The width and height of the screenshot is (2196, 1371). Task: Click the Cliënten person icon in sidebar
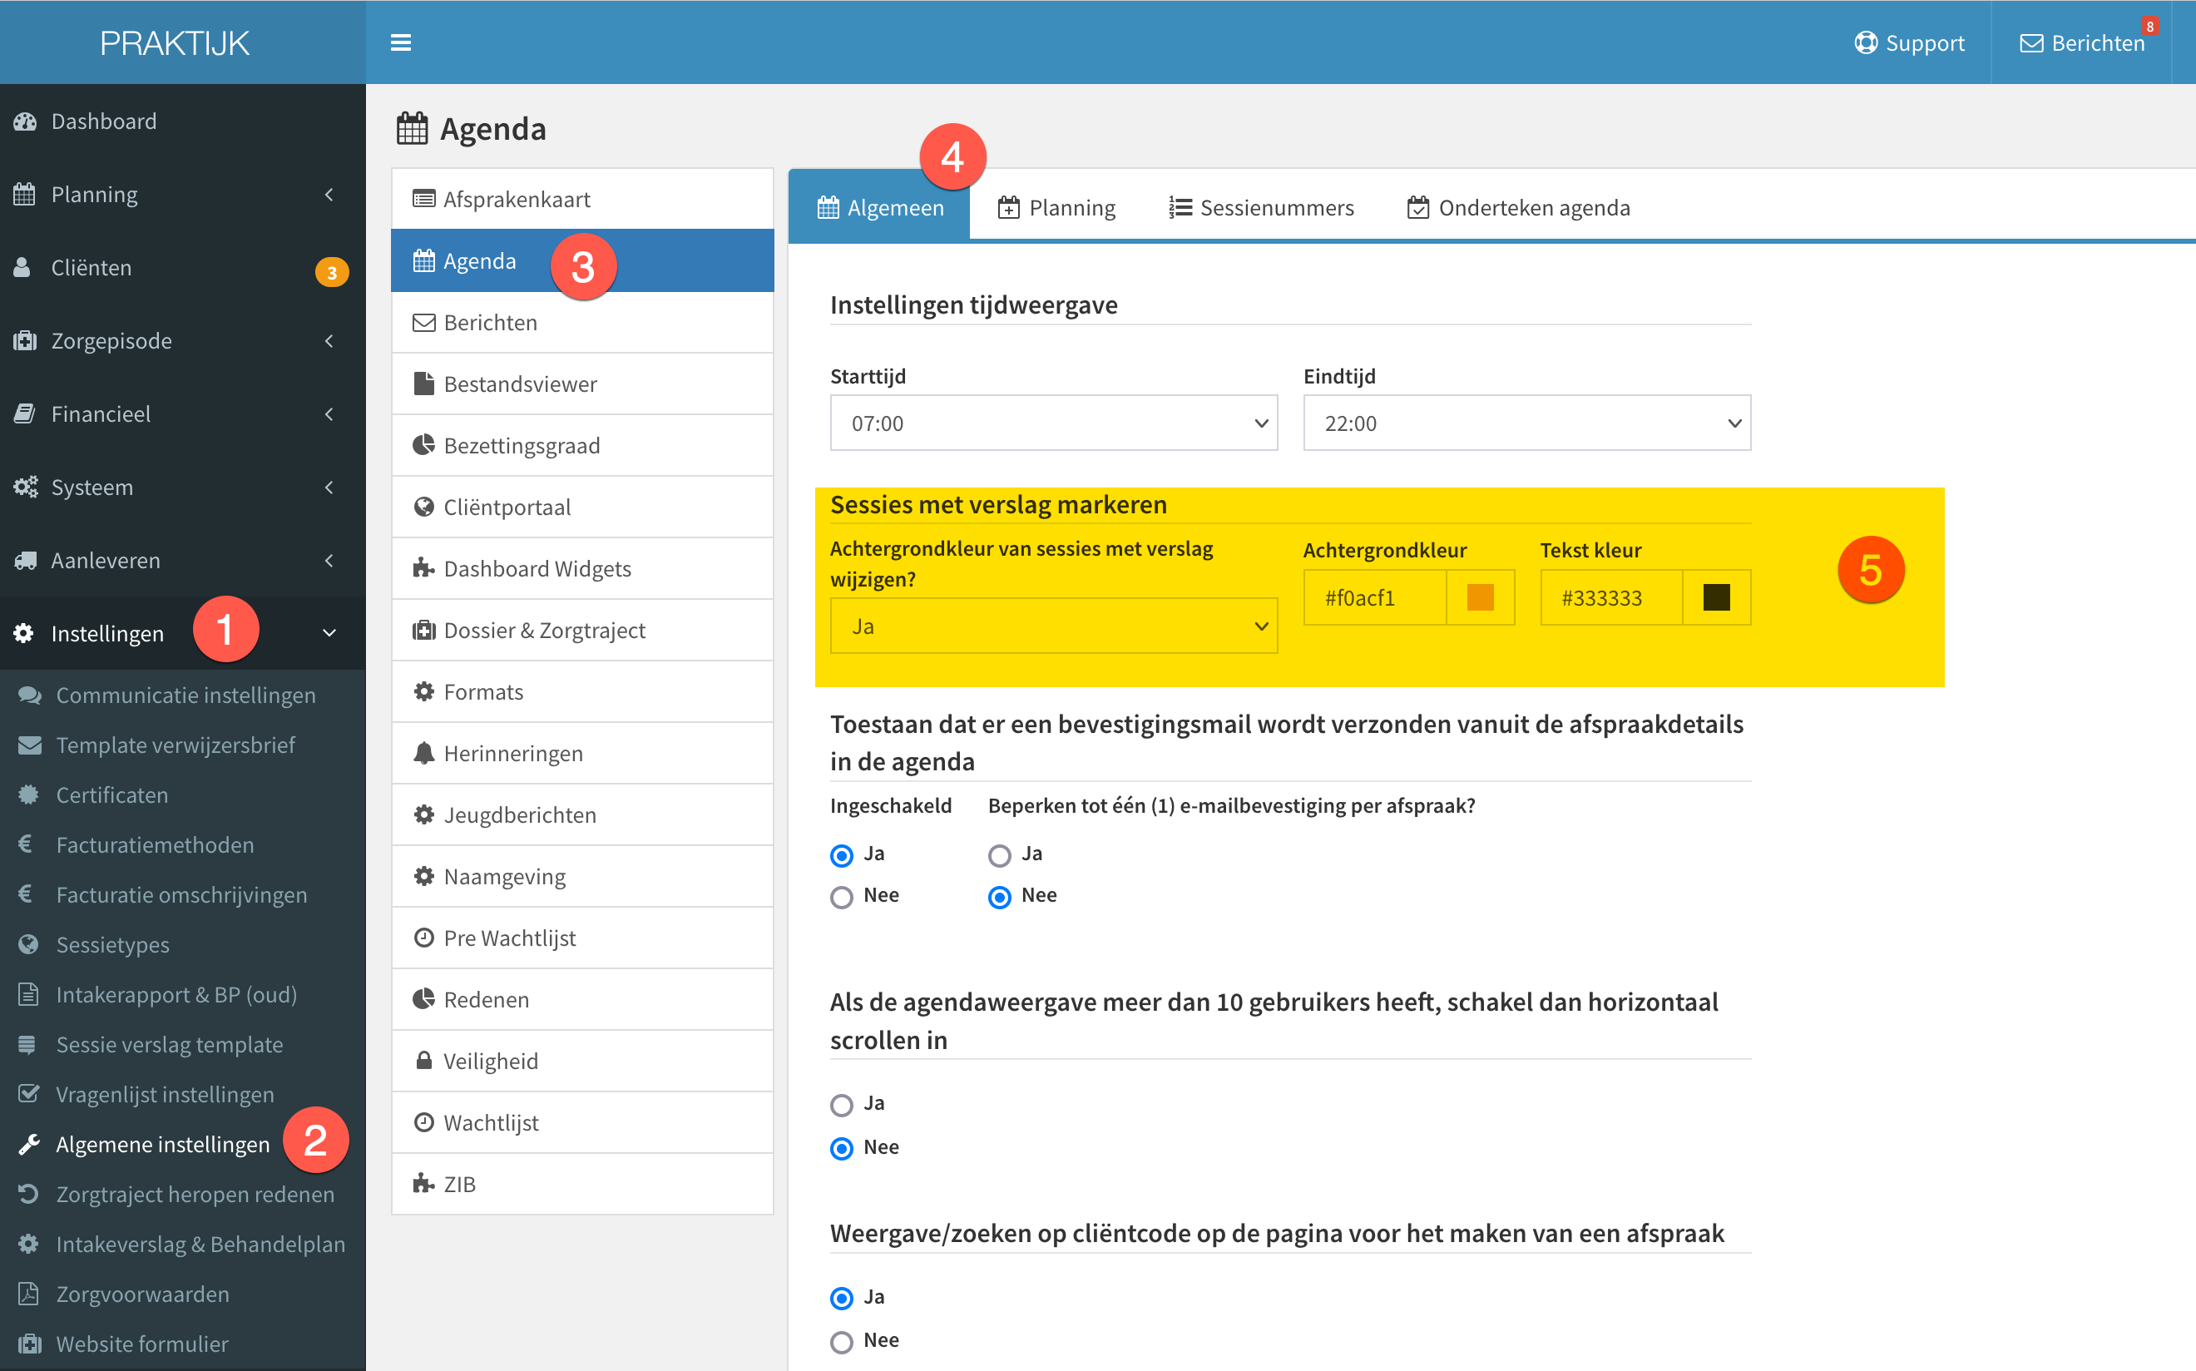22,268
